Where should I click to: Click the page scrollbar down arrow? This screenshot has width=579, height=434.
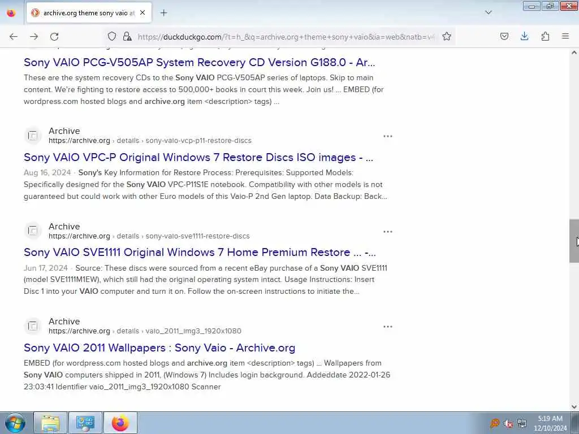[x=574, y=407]
